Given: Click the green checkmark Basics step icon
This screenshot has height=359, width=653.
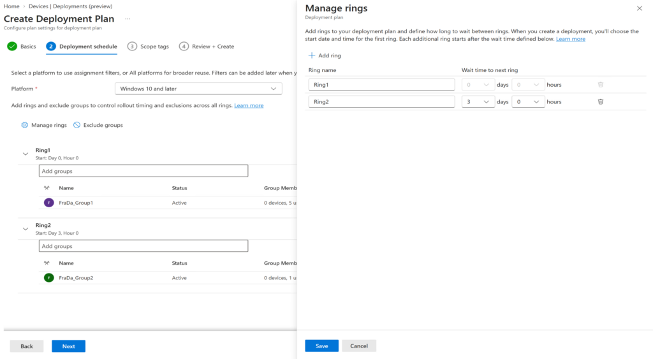Looking at the screenshot, I should 12,46.
